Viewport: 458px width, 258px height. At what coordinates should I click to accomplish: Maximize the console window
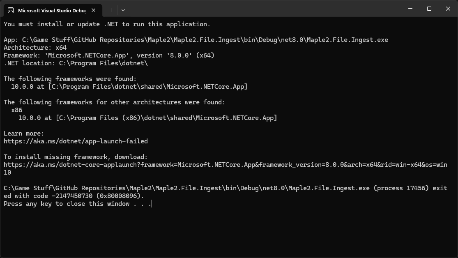point(429,9)
